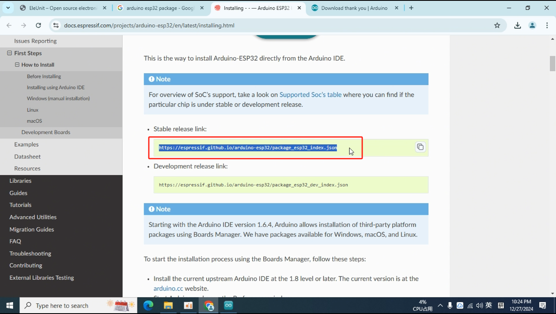Switch to the arduino esp32 package Google tab
Viewport: 556px width, 314px height.
point(155,8)
